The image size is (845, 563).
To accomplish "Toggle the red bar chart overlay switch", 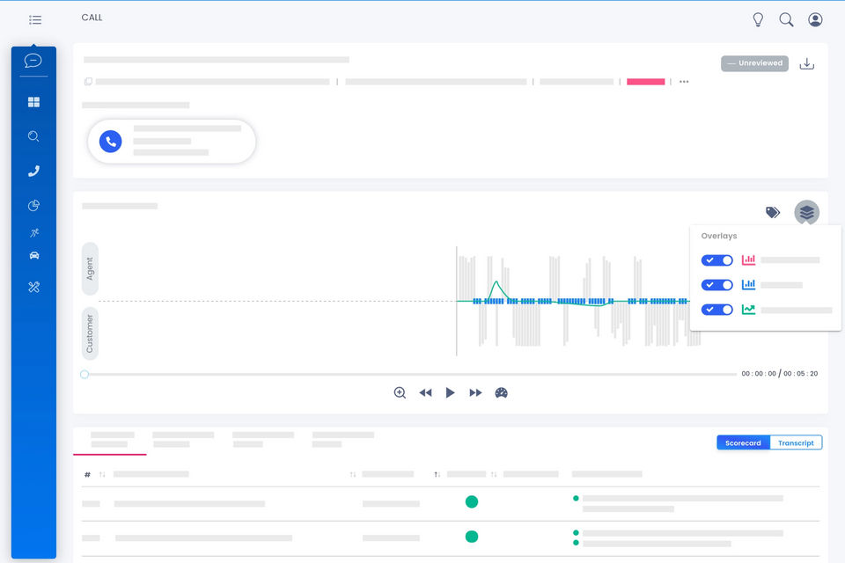I will 716,260.
